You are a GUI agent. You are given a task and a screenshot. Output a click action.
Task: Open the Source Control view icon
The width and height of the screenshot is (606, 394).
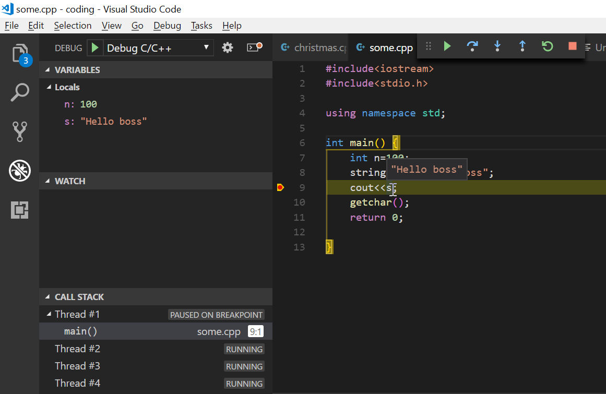(x=20, y=132)
